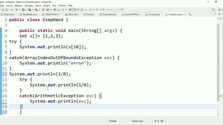223x125 pixels.
Task: Click the Writable status bar entry
Action: tap(113, 121)
